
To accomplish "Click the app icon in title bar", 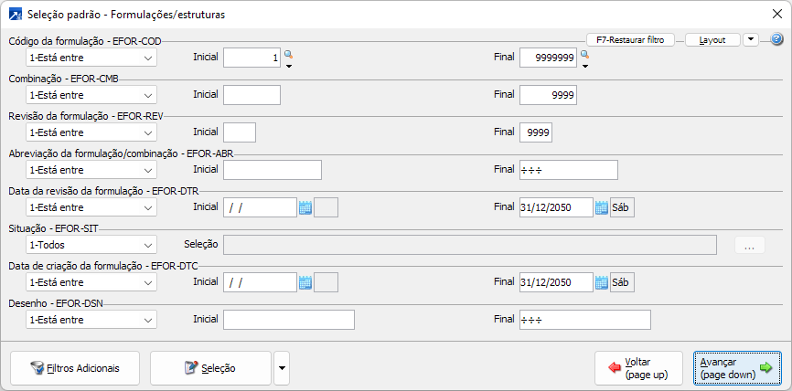I will (15, 15).
